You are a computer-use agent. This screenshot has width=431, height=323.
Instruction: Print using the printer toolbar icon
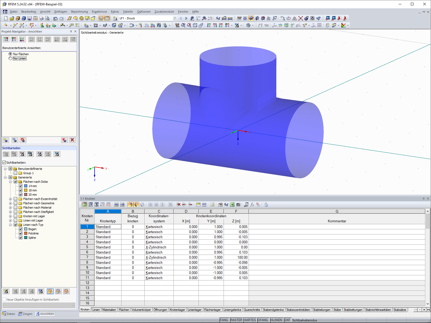coord(41,18)
